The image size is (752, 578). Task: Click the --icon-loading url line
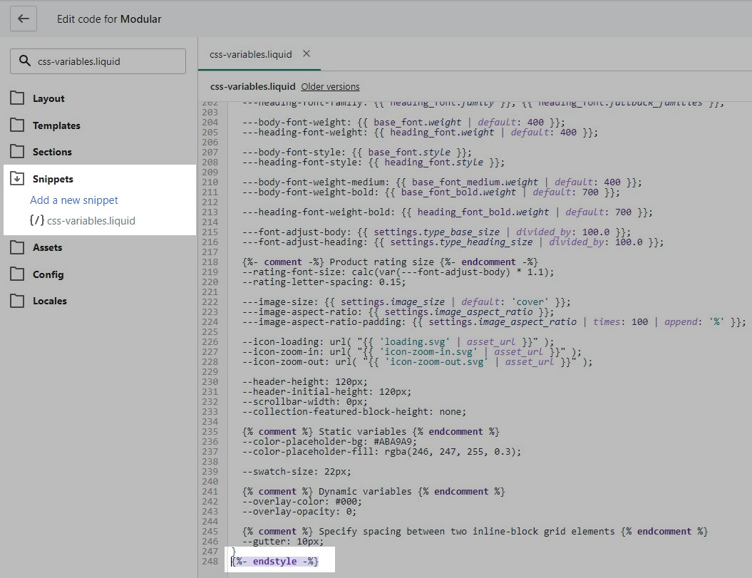coord(398,342)
